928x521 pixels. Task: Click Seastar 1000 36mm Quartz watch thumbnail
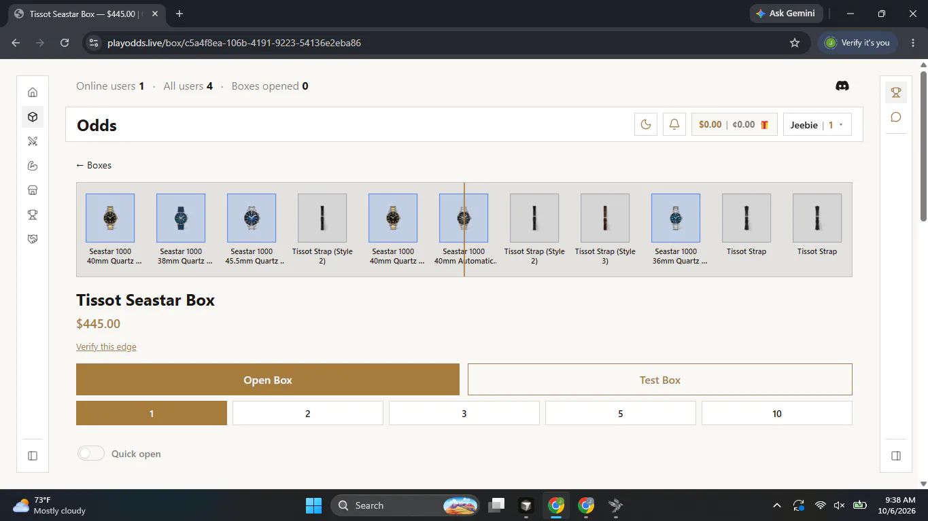coord(676,218)
